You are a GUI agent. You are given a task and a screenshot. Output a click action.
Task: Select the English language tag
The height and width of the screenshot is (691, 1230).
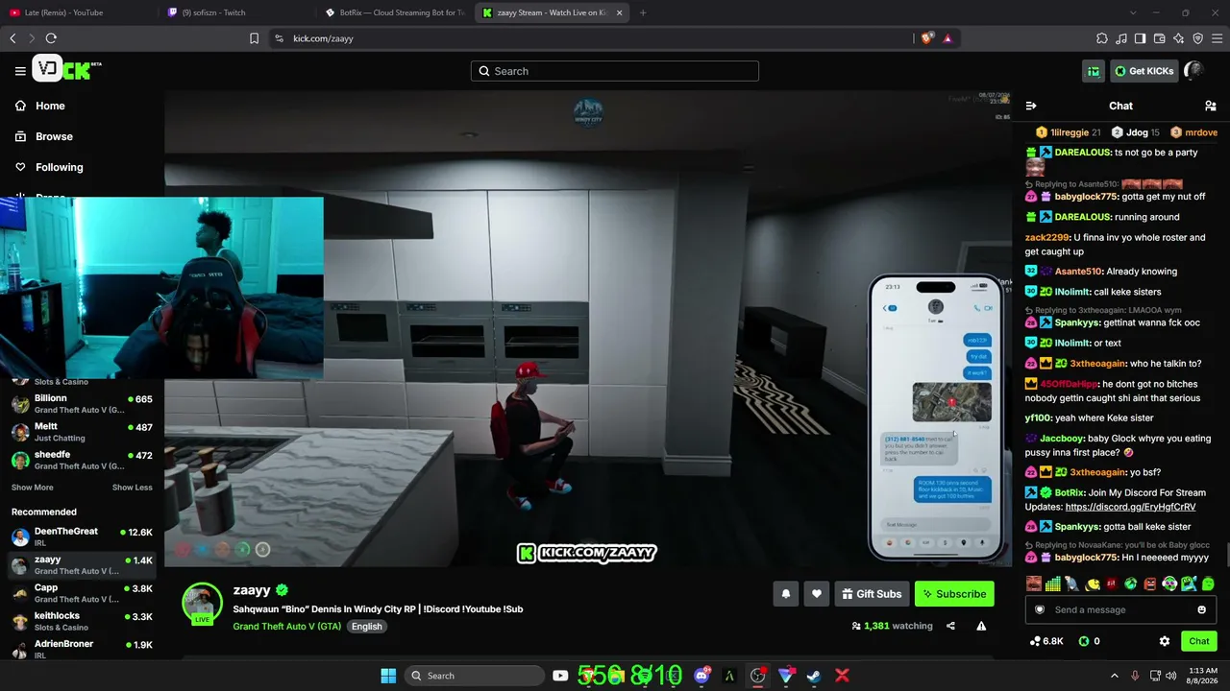coord(366,627)
